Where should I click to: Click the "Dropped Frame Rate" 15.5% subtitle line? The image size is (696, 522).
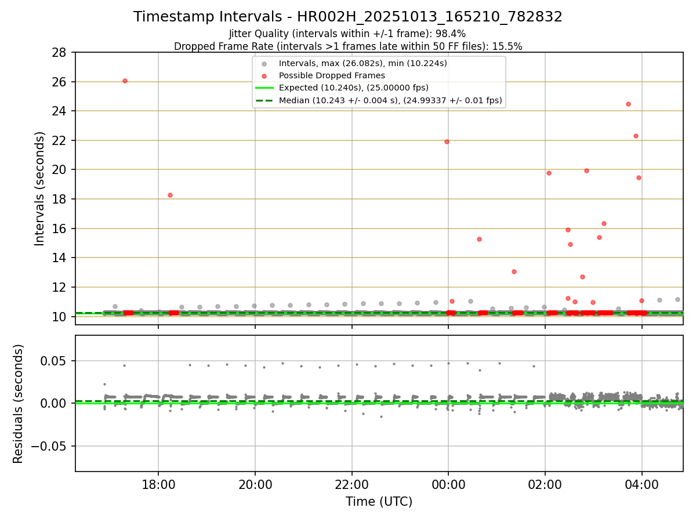pos(348,46)
